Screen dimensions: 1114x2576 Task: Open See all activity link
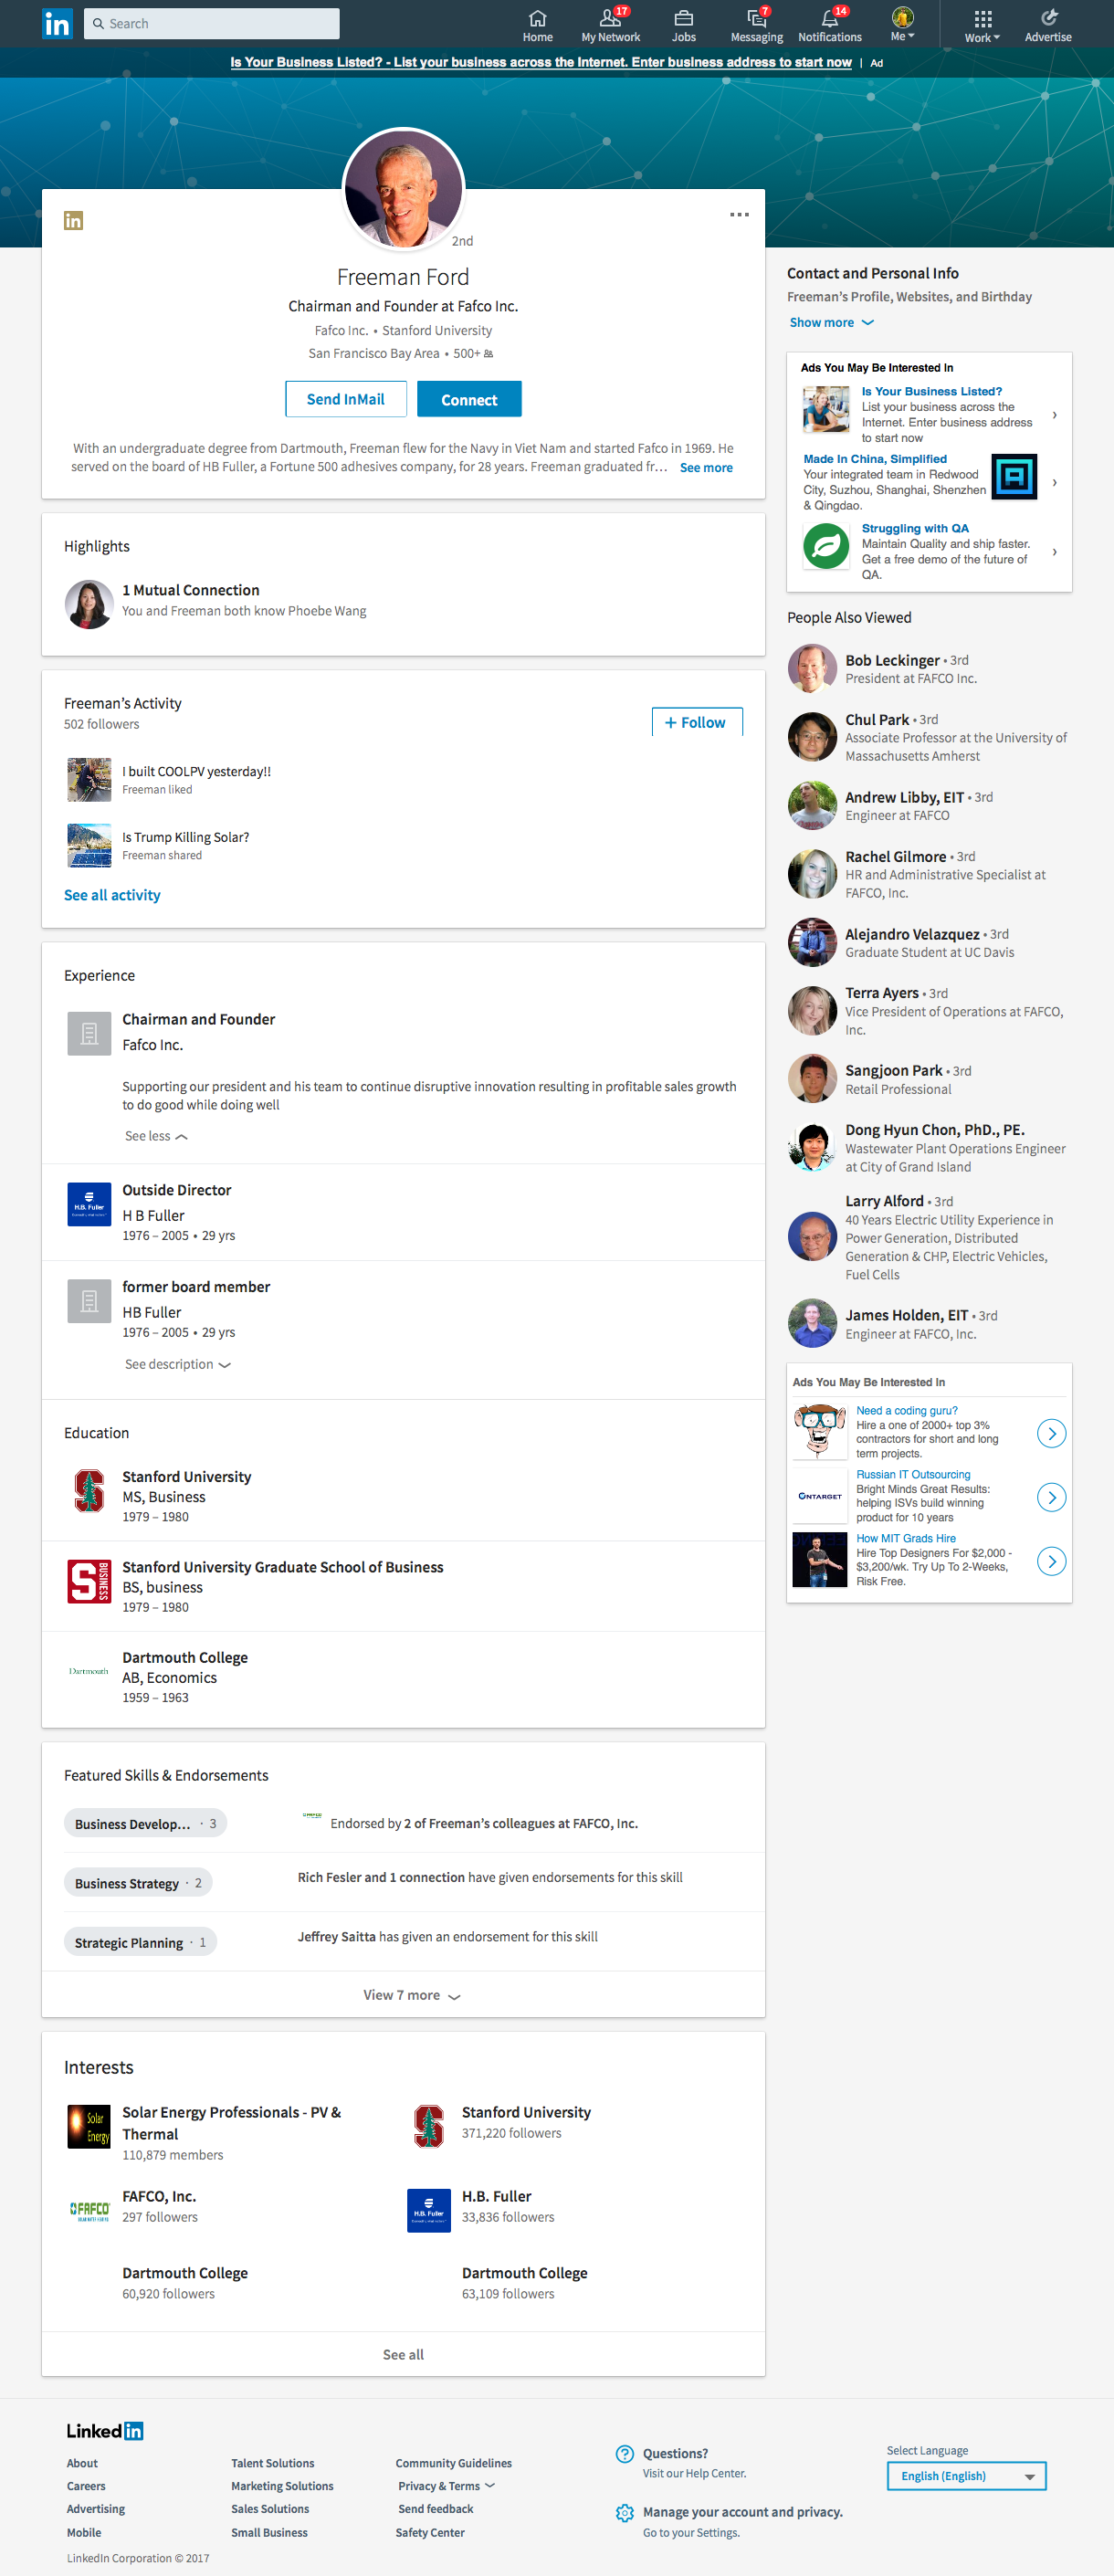112,895
